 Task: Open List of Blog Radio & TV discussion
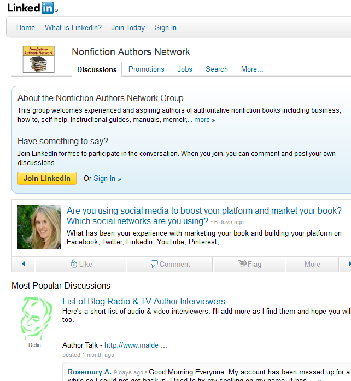(x=144, y=301)
